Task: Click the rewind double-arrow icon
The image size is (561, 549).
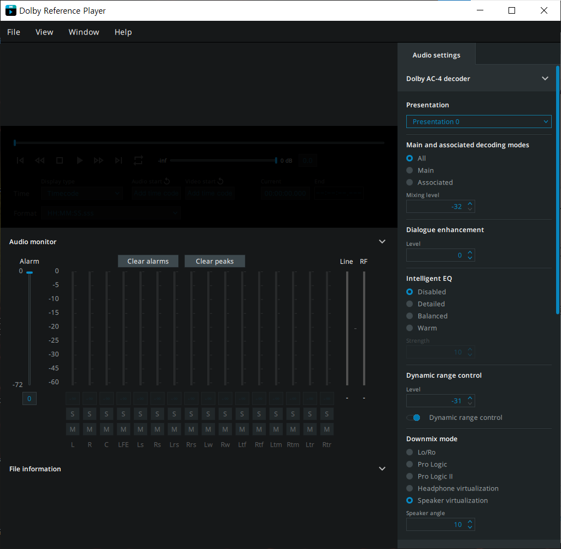Action: tap(40, 160)
